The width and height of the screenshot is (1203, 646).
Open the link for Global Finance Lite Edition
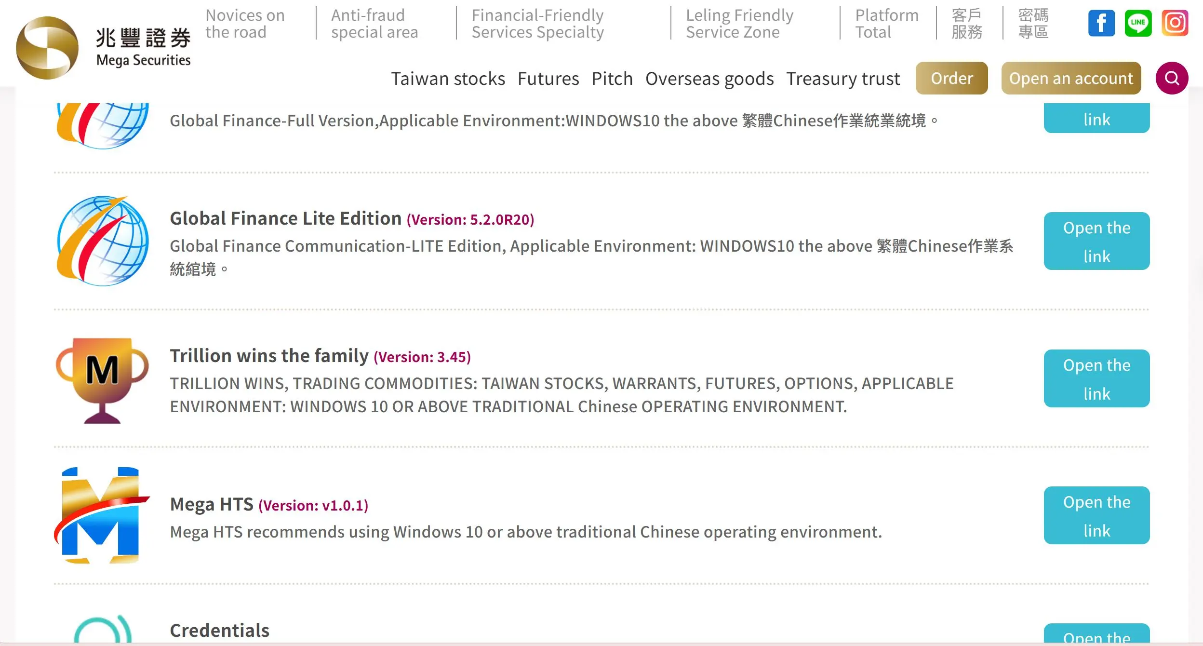pos(1096,241)
